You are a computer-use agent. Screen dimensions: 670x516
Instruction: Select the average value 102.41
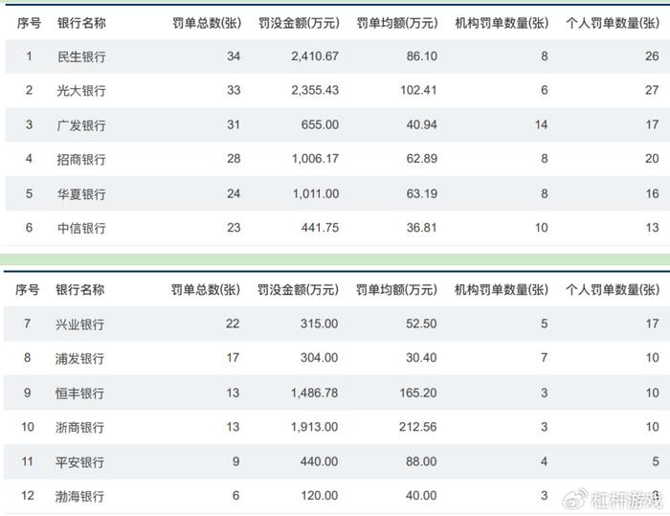pyautogui.click(x=419, y=90)
